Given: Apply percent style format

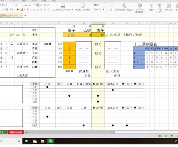Looking at the screenshot, I should 100,10.
